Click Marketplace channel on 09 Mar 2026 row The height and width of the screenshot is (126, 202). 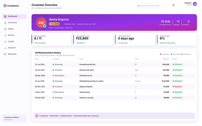coord(58,76)
